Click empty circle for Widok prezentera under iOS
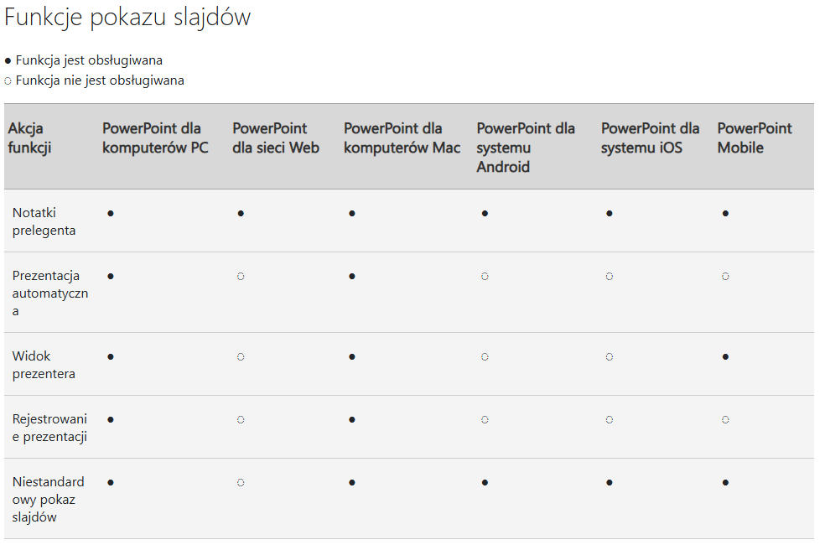 (610, 356)
